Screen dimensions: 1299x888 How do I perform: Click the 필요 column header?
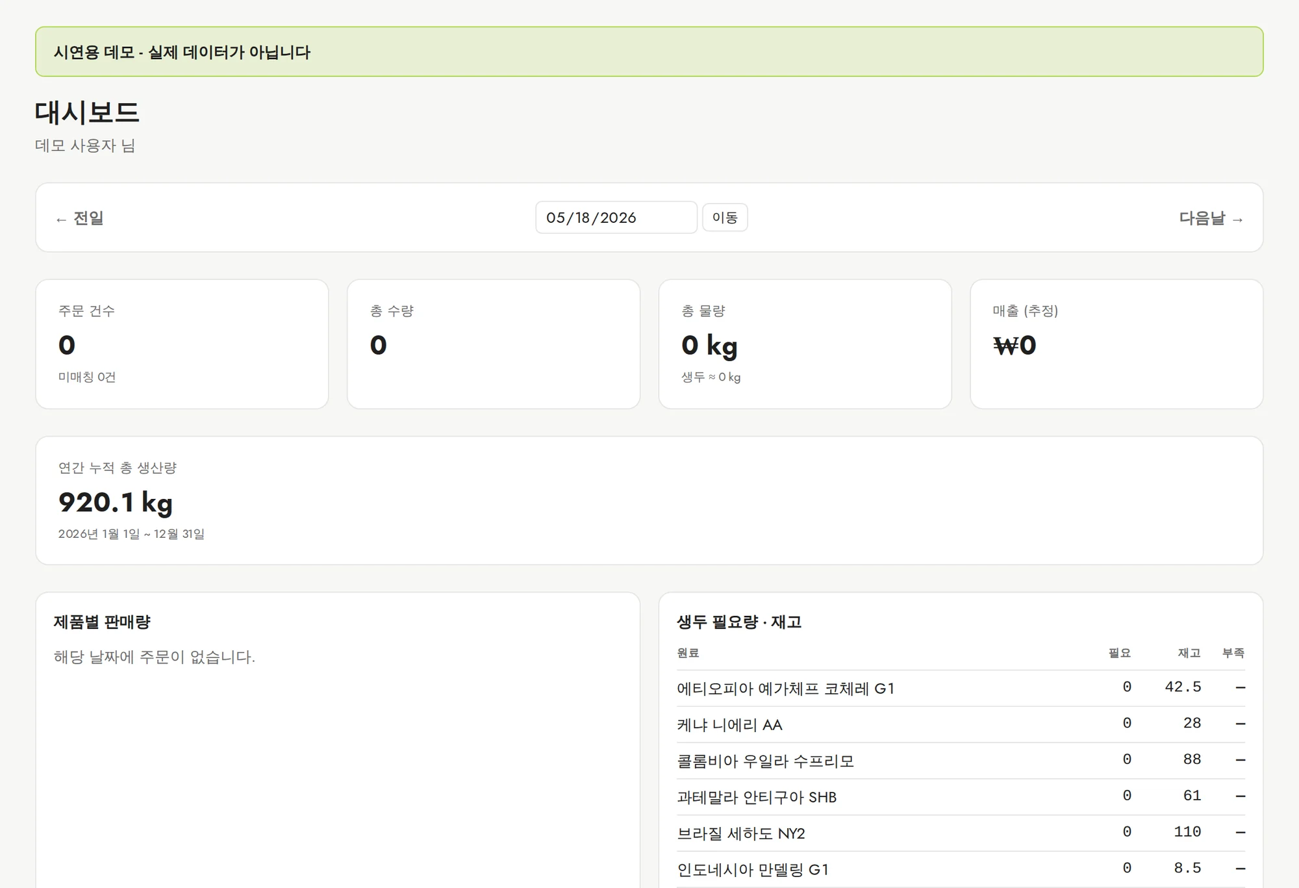[x=1120, y=653]
